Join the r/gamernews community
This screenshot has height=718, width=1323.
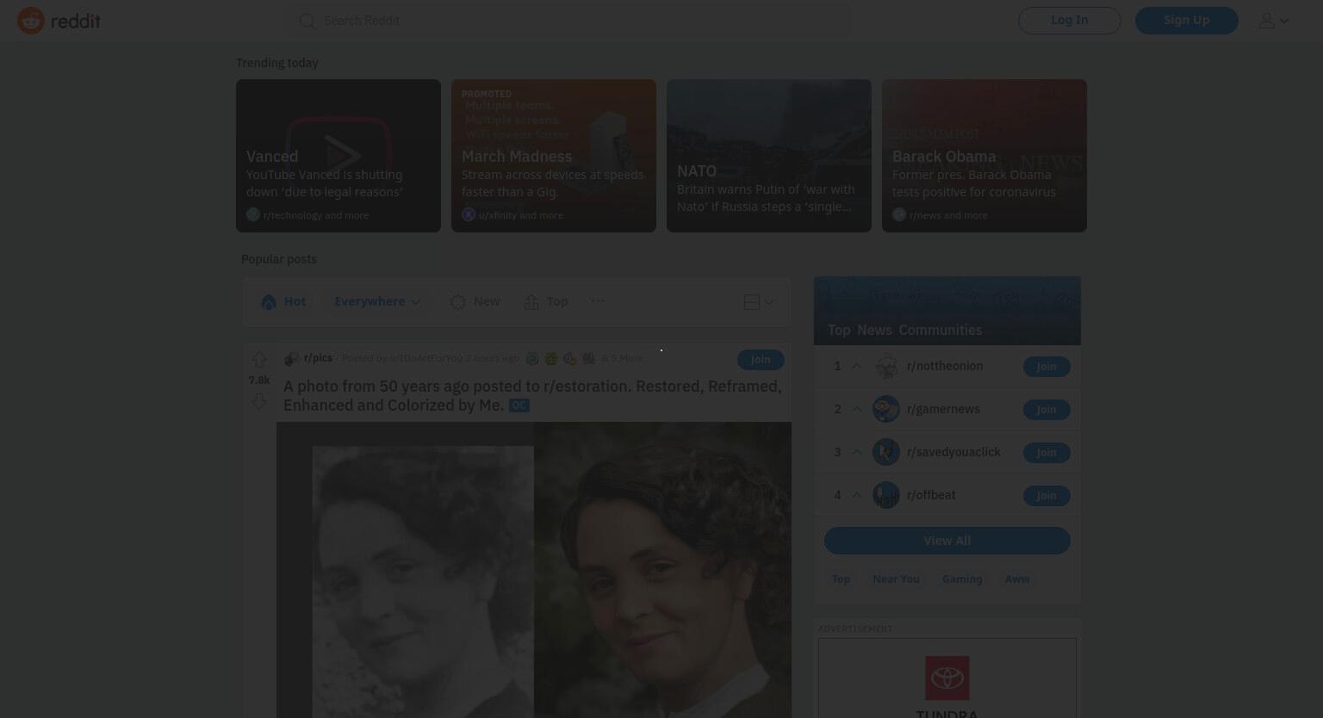1047,410
